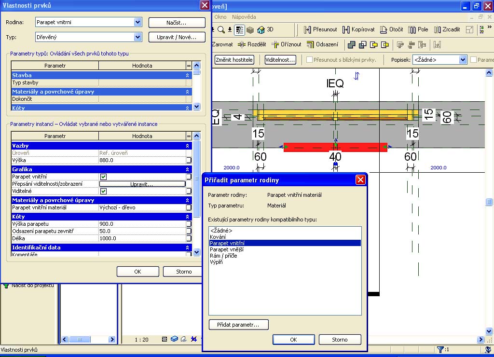Click the parameter link box on the Délka row

tap(189, 238)
